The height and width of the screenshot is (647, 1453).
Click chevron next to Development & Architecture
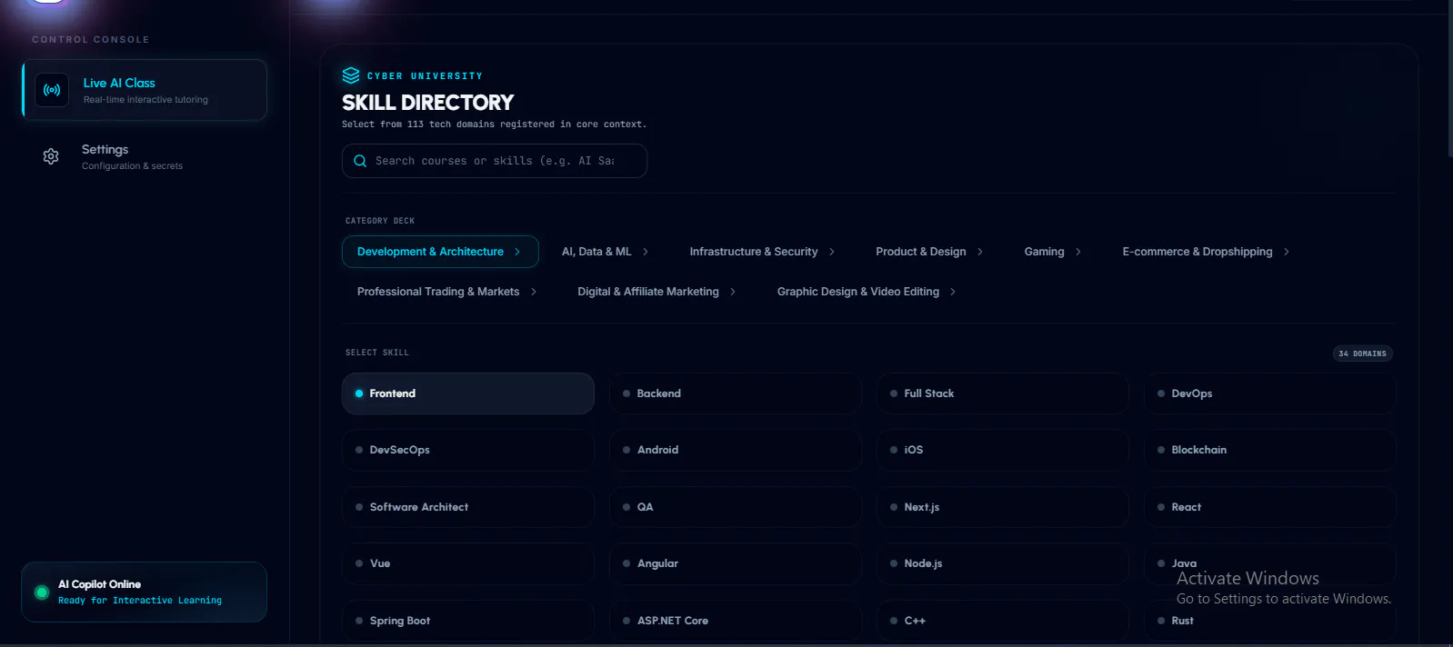517,252
